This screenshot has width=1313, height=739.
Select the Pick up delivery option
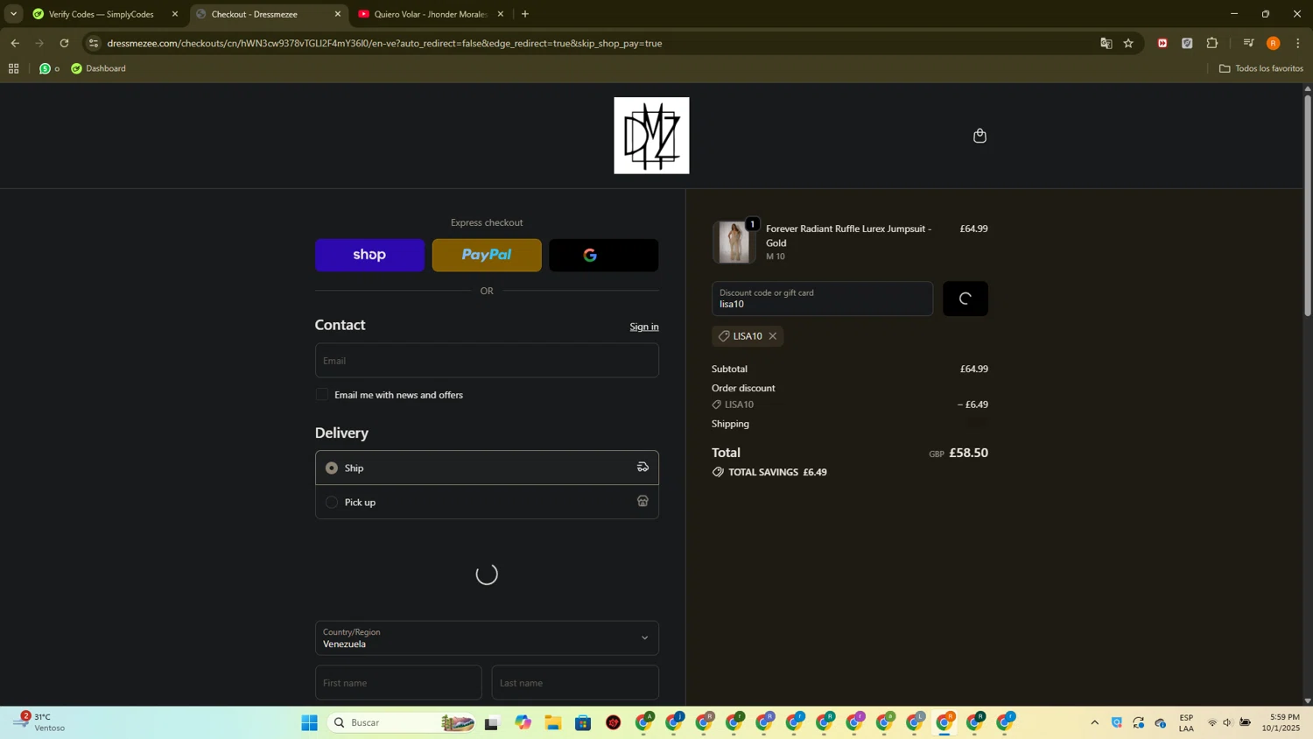pyautogui.click(x=487, y=502)
